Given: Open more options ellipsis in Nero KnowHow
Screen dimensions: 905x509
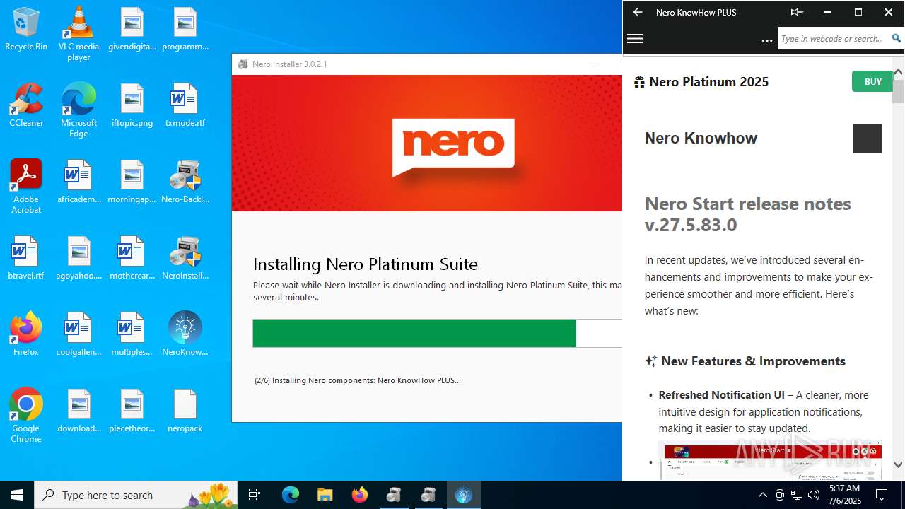Looking at the screenshot, I should (767, 41).
